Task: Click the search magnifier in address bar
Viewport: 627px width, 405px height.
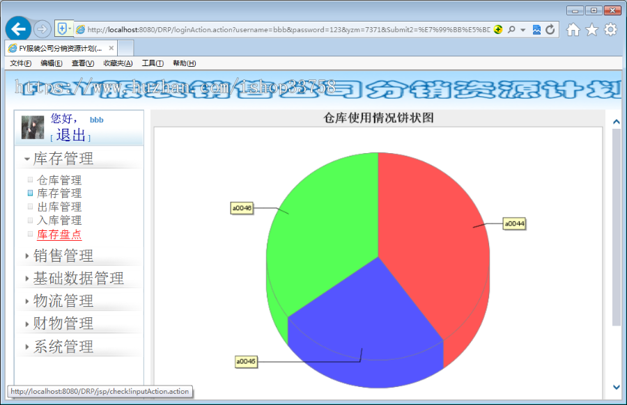Action: click(511, 29)
